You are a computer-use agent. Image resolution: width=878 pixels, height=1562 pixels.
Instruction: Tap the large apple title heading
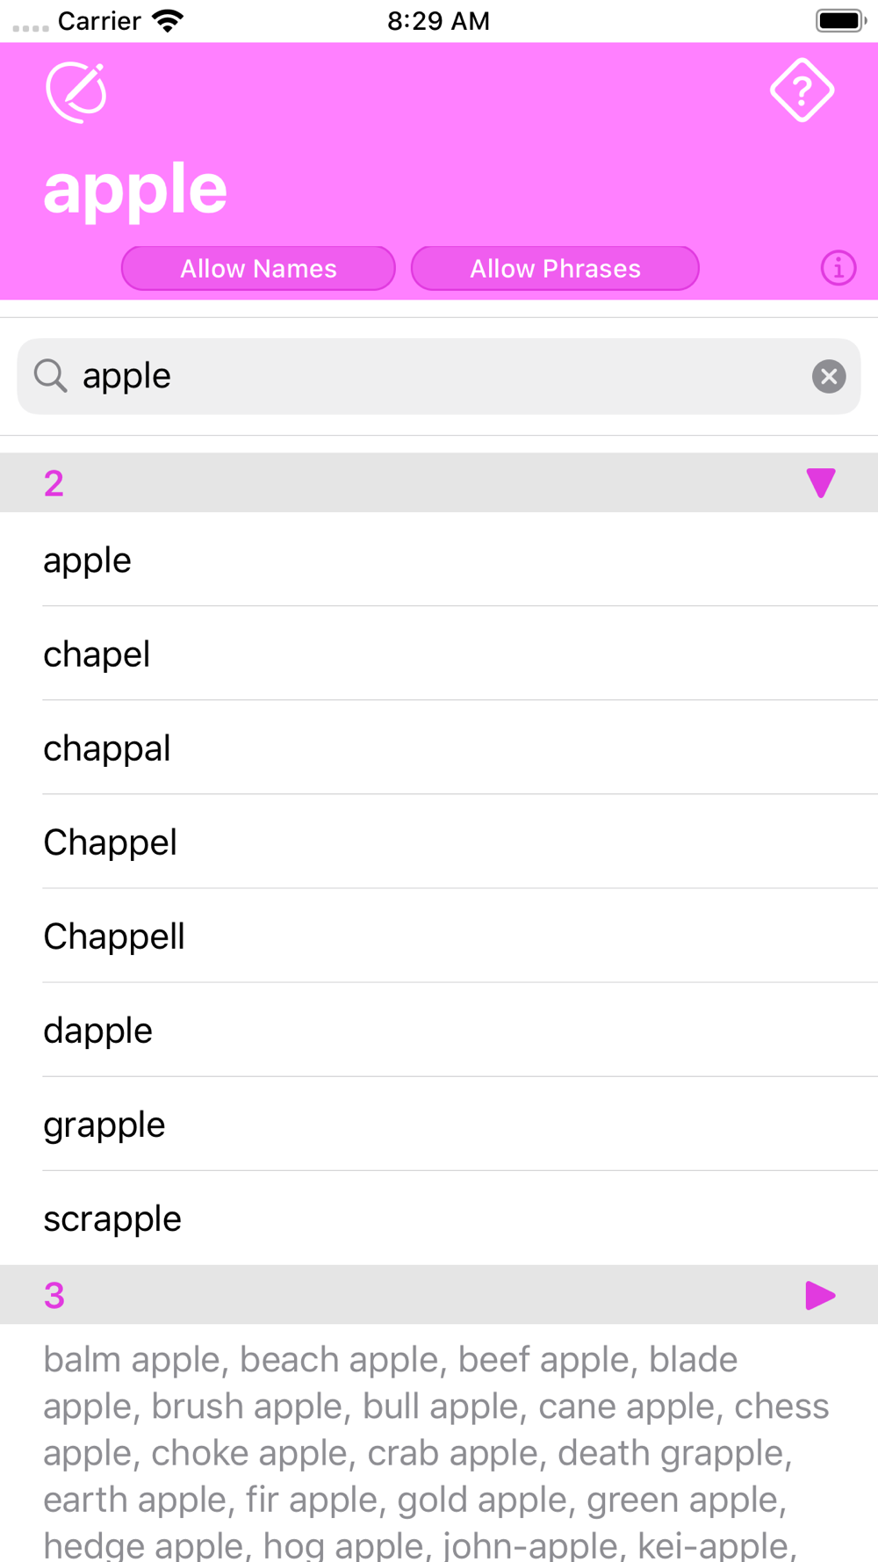click(x=135, y=189)
